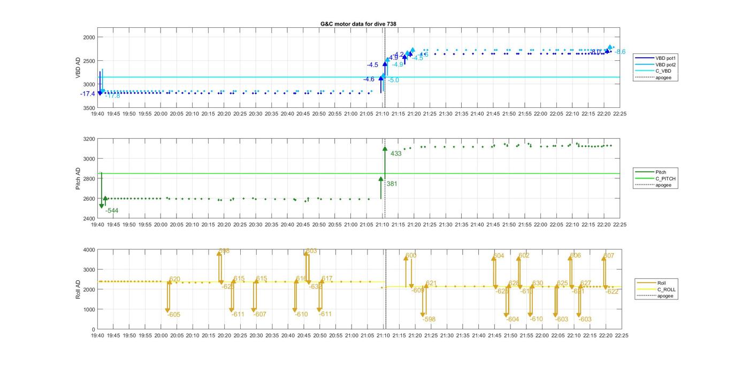Click the '-17.4' label in the VBD plot
Screen dimensions: 749x370
[88, 94]
